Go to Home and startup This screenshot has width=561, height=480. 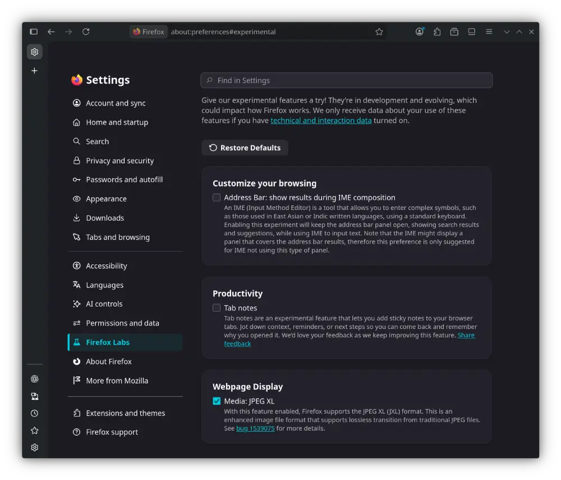point(125,122)
